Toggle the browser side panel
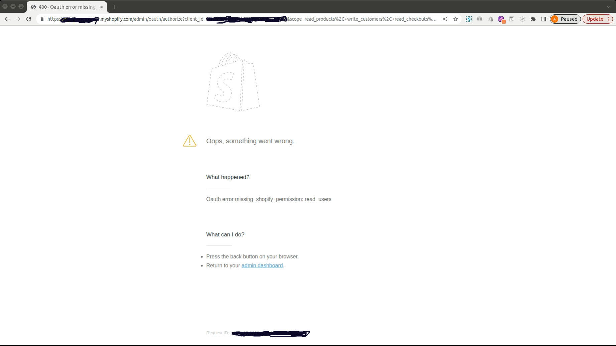 [x=544, y=19]
